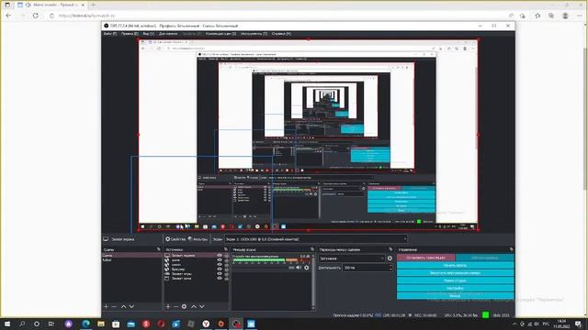Click Остановить трансляцию button
Screen dimensions: 588x330
(x=426, y=258)
